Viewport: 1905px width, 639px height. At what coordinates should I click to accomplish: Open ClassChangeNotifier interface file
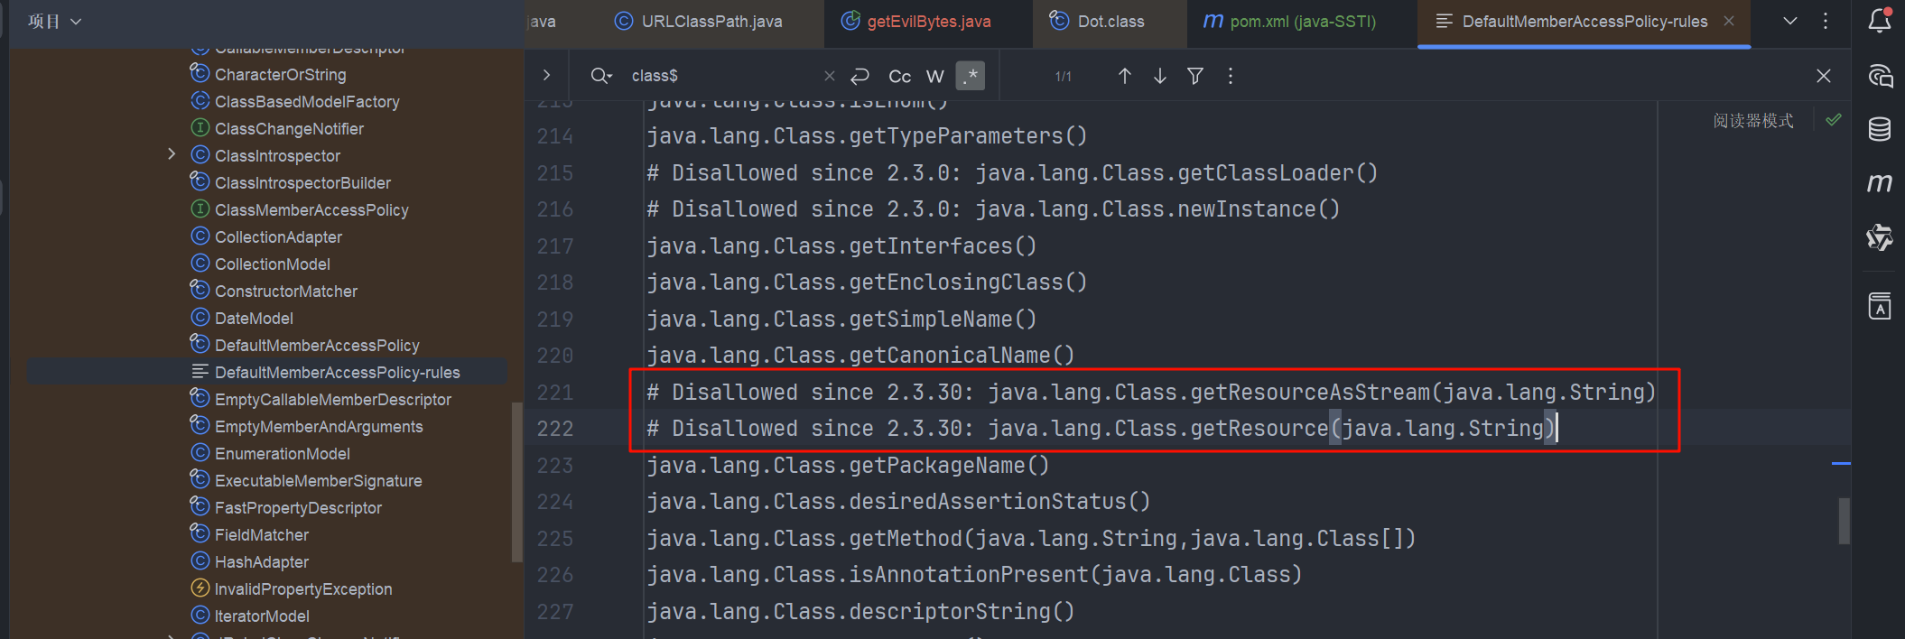289,129
